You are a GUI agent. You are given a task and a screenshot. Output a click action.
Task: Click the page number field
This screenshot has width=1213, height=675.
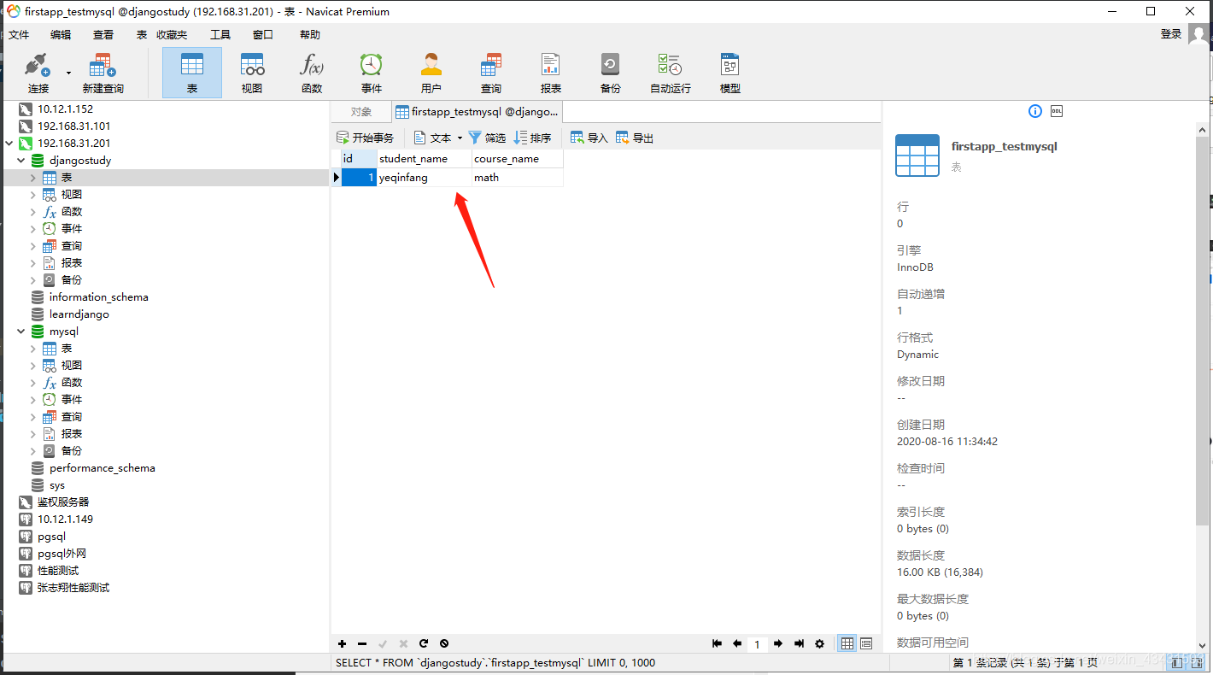coord(757,644)
